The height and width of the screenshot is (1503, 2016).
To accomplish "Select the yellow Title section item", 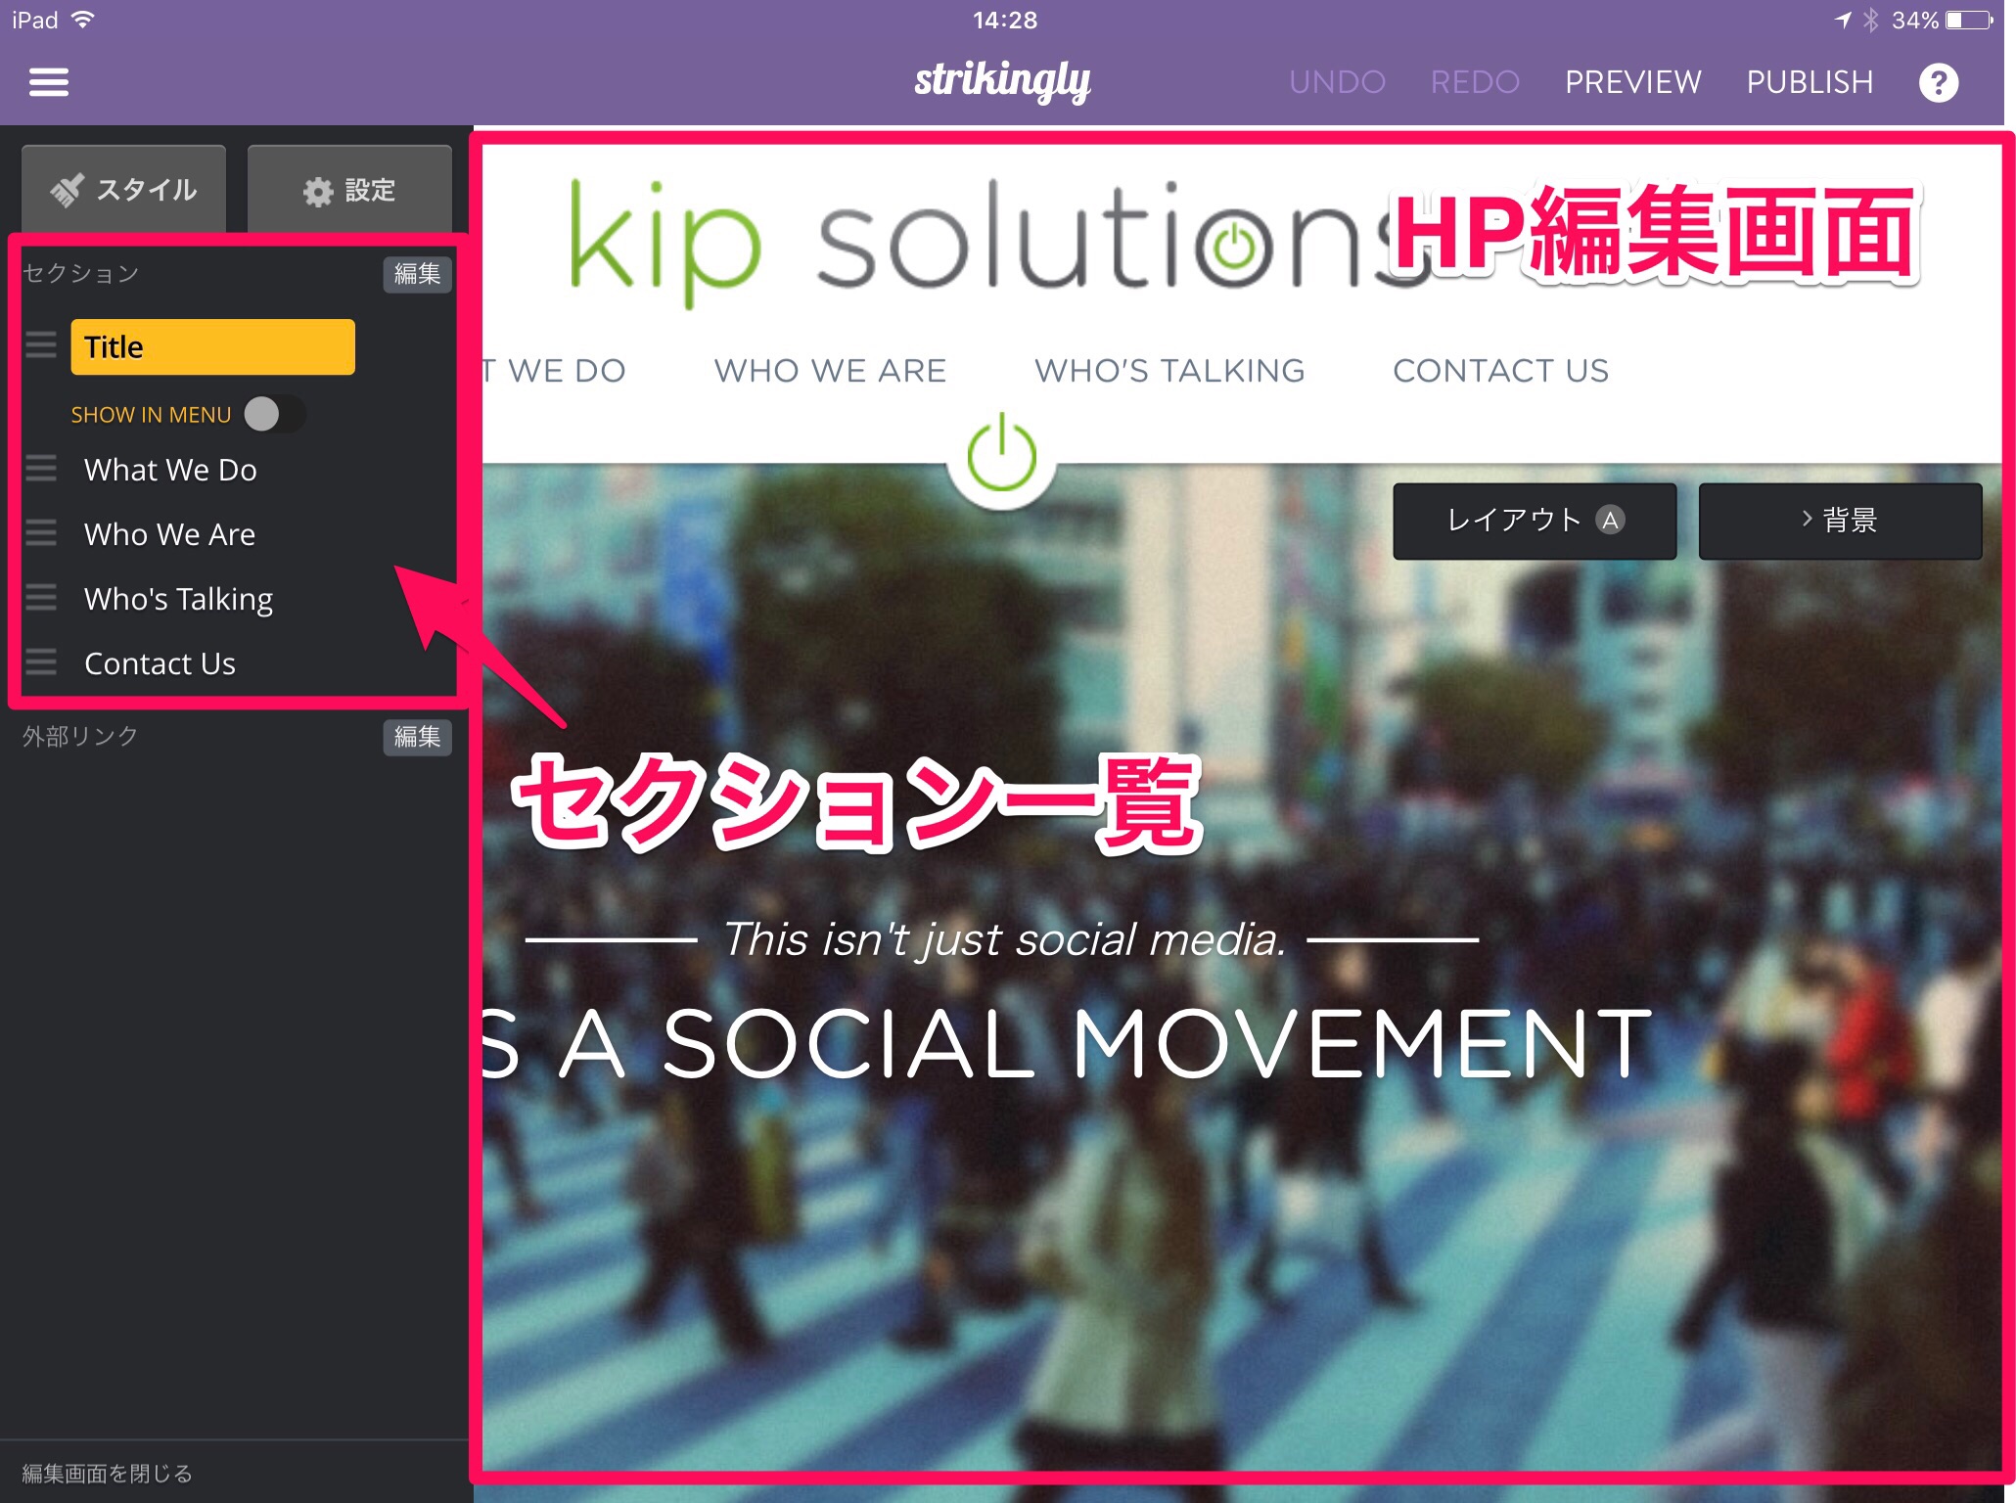I will click(212, 346).
